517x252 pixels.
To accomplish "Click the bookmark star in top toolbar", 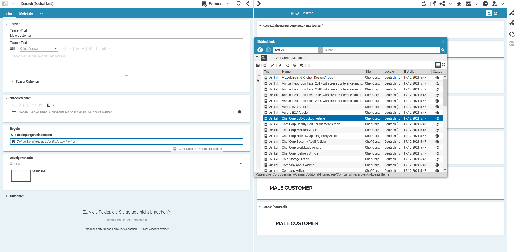I will point(459,4).
